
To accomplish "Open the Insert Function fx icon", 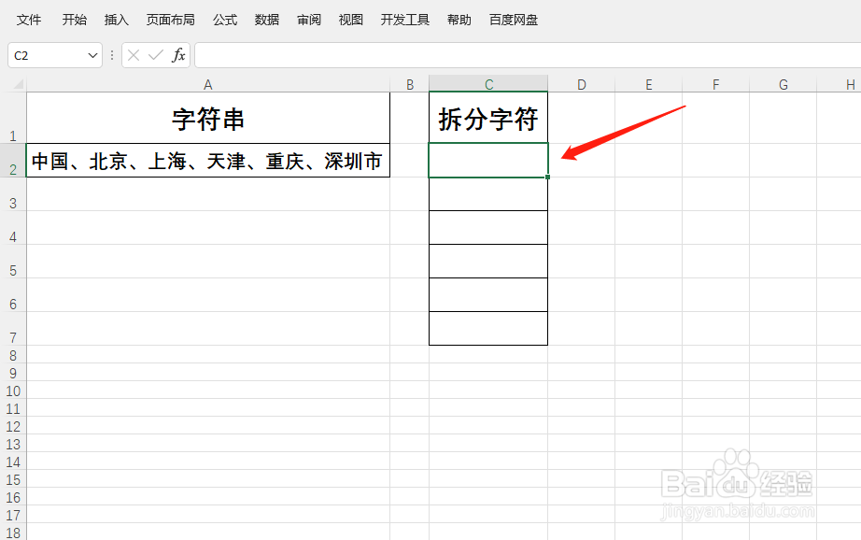I will pyautogui.click(x=178, y=55).
